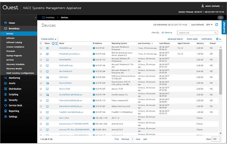Select Software Catalog in Inventory submenu
This screenshot has width=227, height=145.
point(14,42)
